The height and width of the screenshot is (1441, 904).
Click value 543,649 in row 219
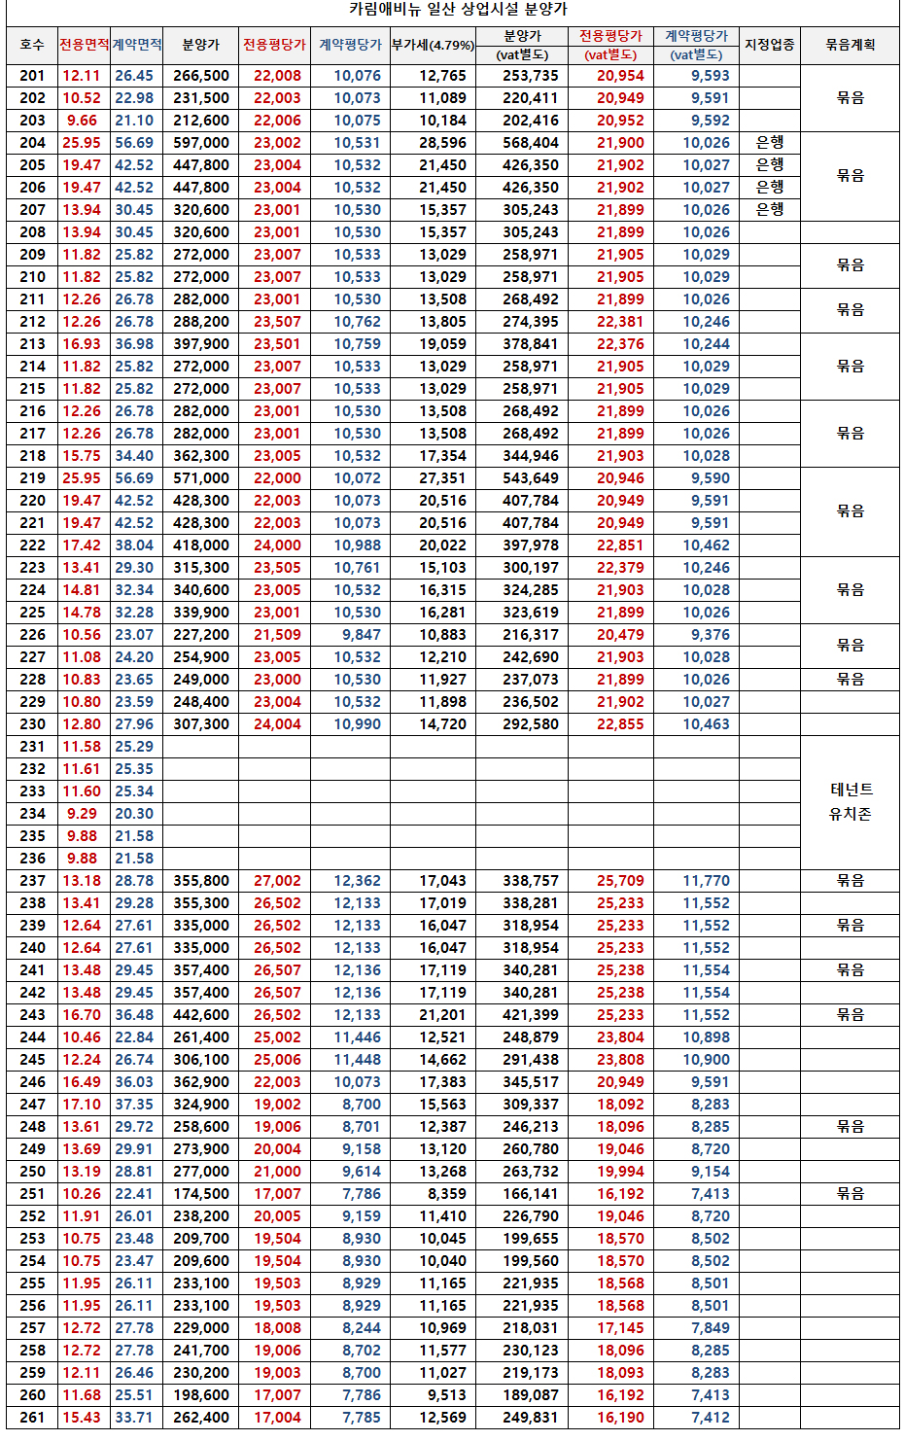[x=531, y=478]
